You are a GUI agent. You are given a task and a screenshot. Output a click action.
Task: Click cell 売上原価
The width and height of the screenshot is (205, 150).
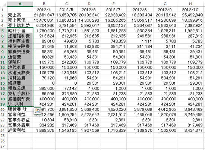pyautogui.click(x=20, y=20)
